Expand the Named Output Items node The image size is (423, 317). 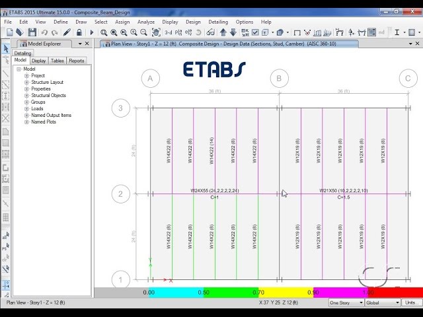26,116
